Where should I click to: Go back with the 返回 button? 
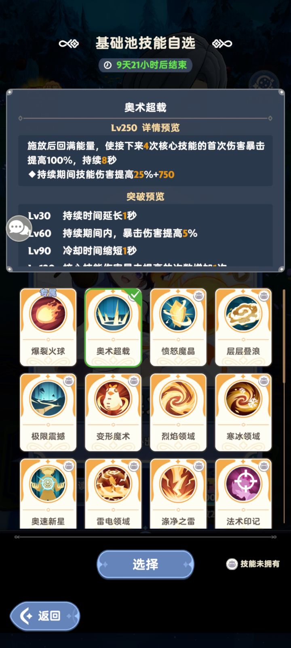click(45, 616)
